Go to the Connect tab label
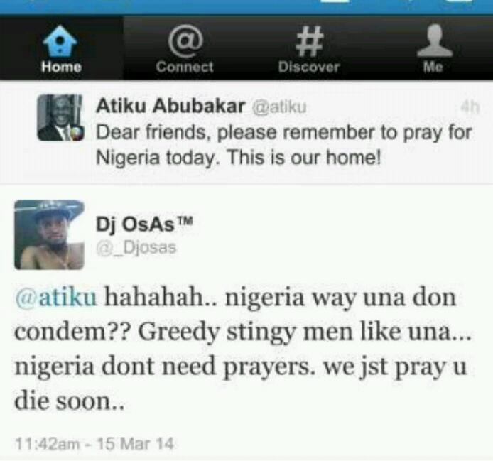This screenshot has height=461, width=493. (x=185, y=67)
